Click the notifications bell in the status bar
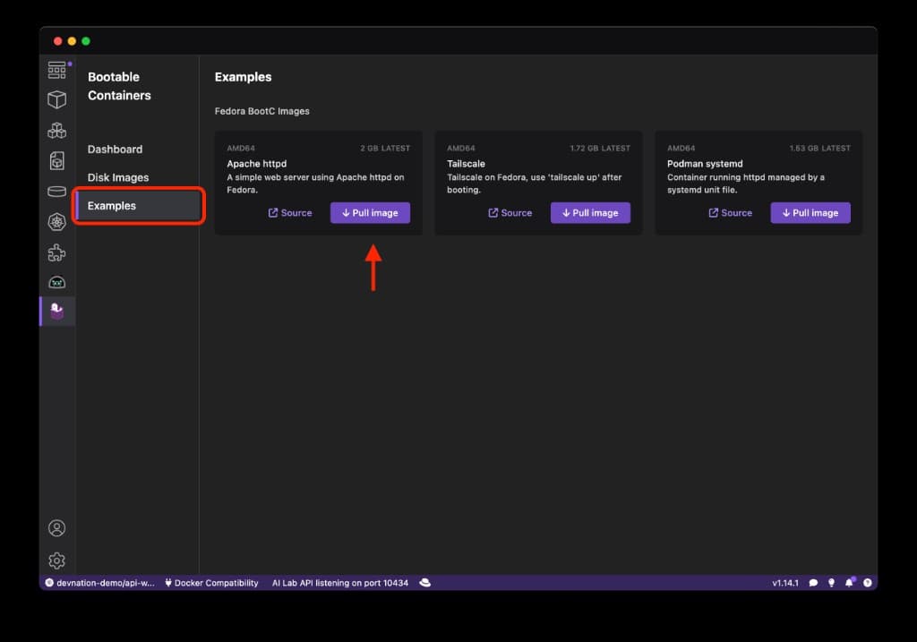 coord(849,583)
